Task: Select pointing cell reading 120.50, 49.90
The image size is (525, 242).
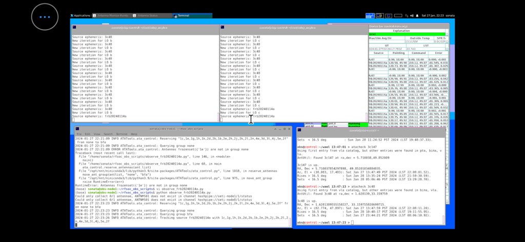Action: [x=398, y=62]
